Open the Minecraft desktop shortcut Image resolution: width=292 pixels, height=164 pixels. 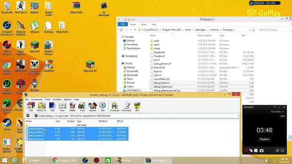35,46
